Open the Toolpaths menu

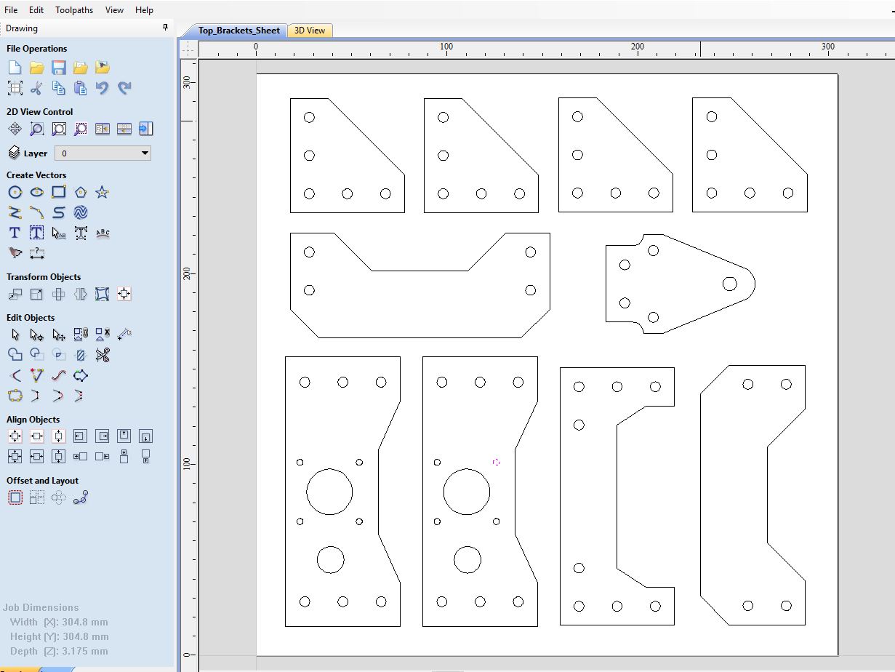click(73, 9)
